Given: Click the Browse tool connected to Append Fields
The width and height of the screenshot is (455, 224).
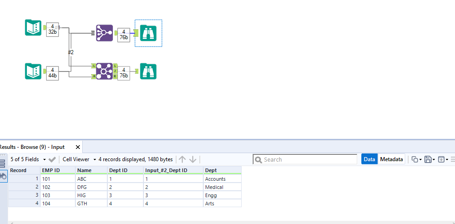Looking at the screenshot, I should (x=148, y=33).
